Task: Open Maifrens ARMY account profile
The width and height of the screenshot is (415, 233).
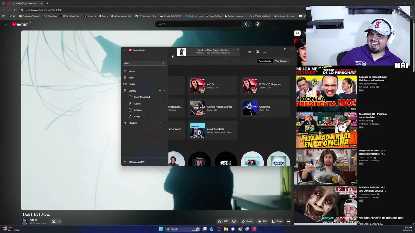Action: click(145, 162)
